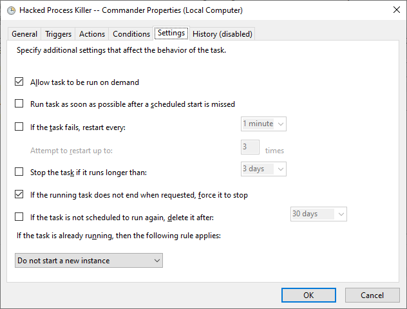Image resolution: width=407 pixels, height=309 pixels.
Task: View the History (disabled) tab
Action: coord(222,34)
